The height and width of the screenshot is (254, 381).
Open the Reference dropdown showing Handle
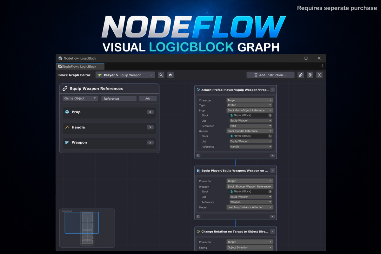pos(251,146)
